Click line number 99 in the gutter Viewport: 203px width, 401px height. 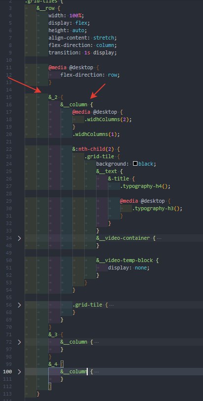tap(9, 364)
